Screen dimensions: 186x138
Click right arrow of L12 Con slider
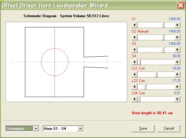pyautogui.click(x=178, y=74)
